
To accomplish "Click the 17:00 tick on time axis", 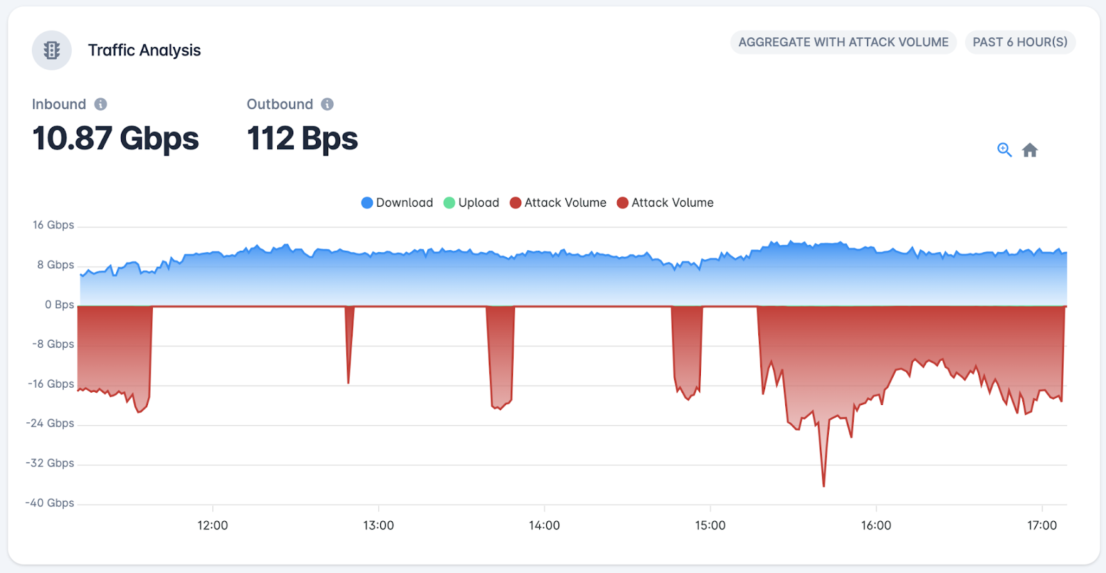I will click(1042, 525).
